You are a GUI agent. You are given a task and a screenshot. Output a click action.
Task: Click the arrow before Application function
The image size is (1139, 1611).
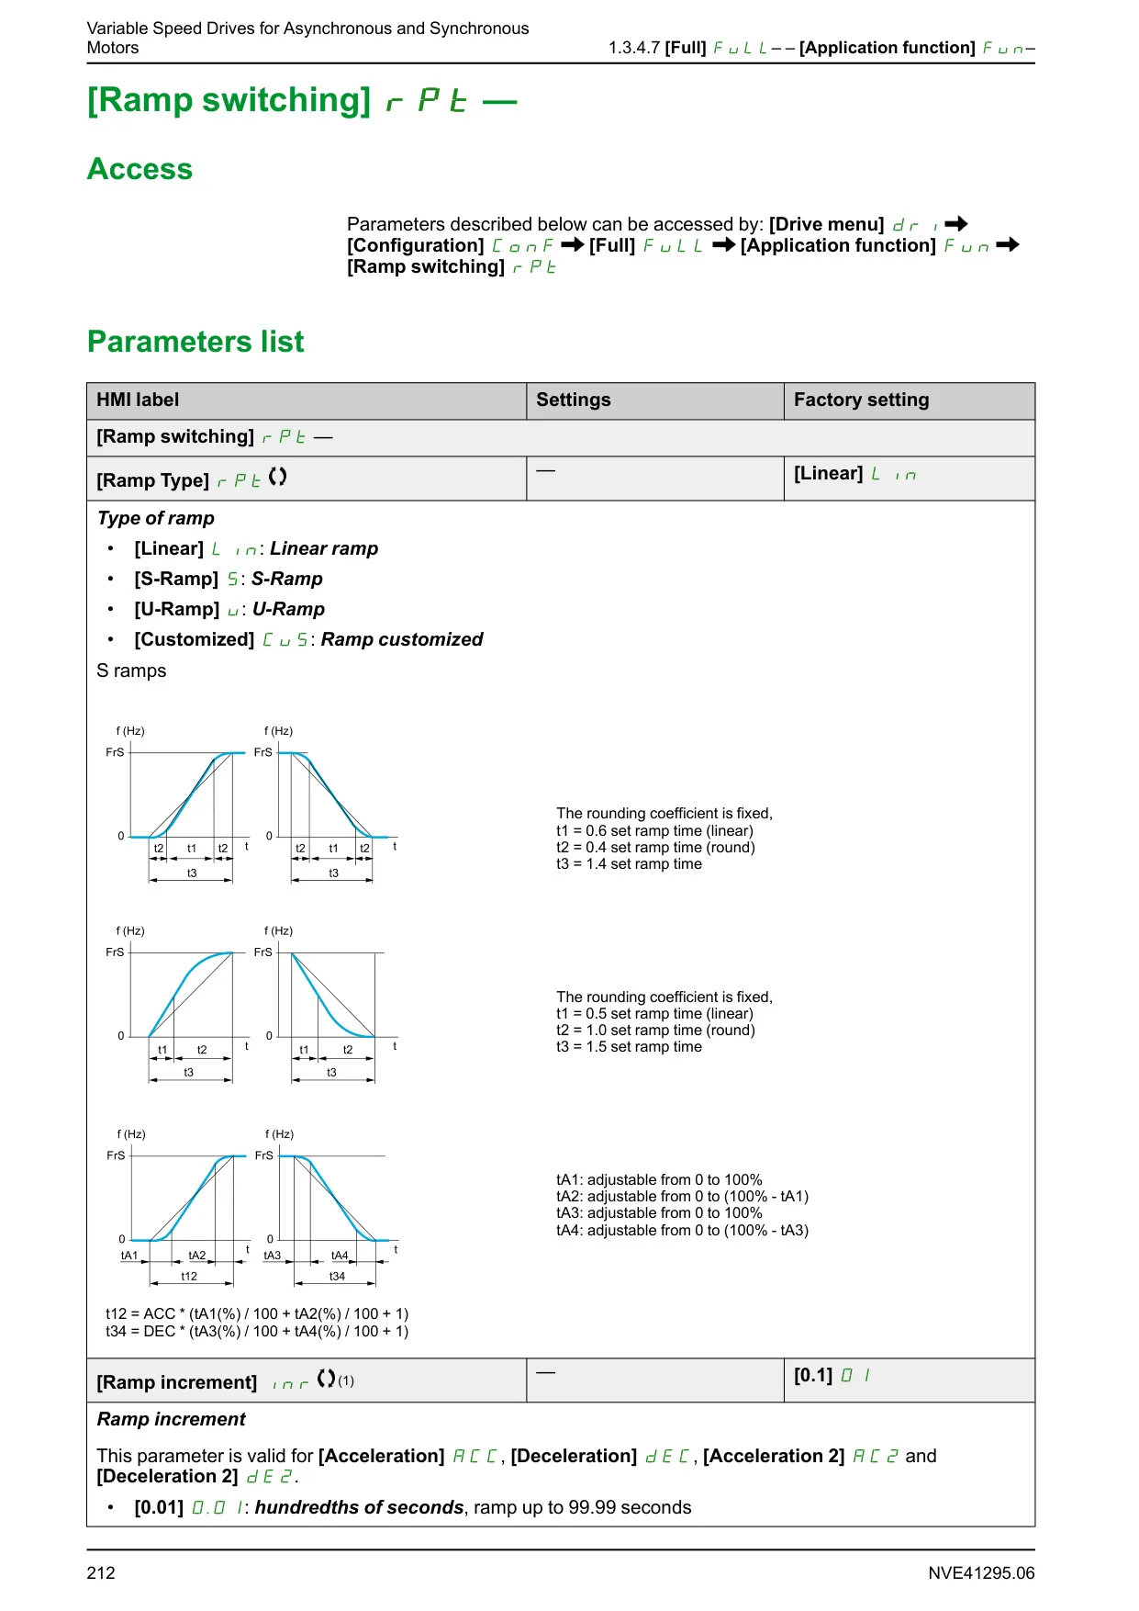(724, 245)
